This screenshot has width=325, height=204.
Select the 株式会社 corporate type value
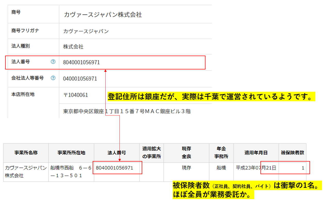(73, 47)
